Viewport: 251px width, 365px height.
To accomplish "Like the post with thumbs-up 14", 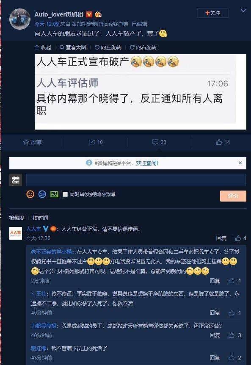I will pyautogui.click(x=219, y=142).
